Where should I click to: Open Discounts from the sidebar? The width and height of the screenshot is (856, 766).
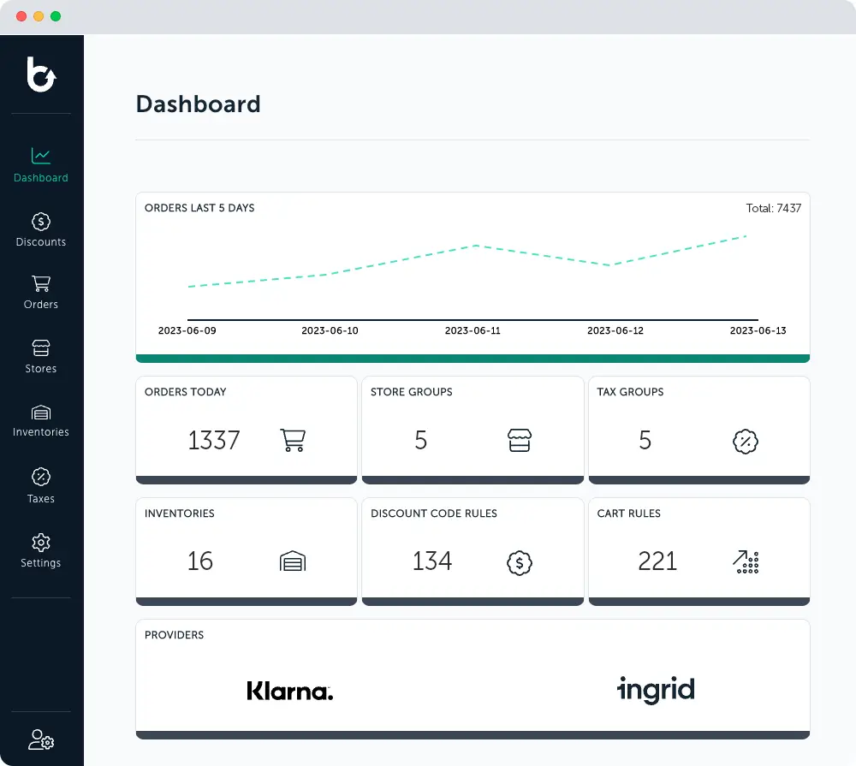click(40, 221)
